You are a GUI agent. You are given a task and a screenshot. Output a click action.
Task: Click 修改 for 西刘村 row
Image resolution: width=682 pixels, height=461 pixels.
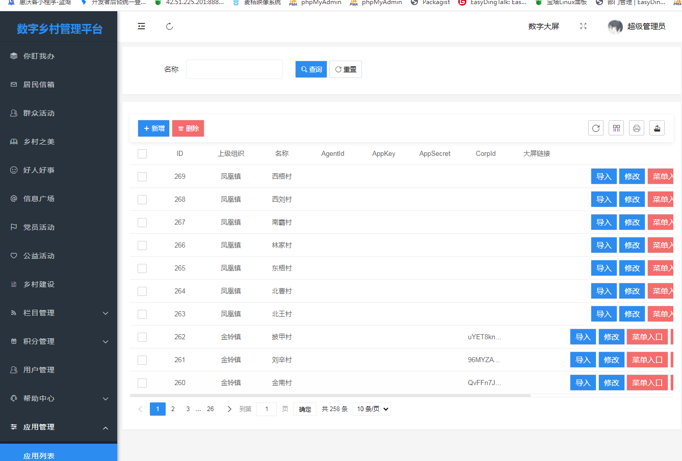(x=632, y=199)
